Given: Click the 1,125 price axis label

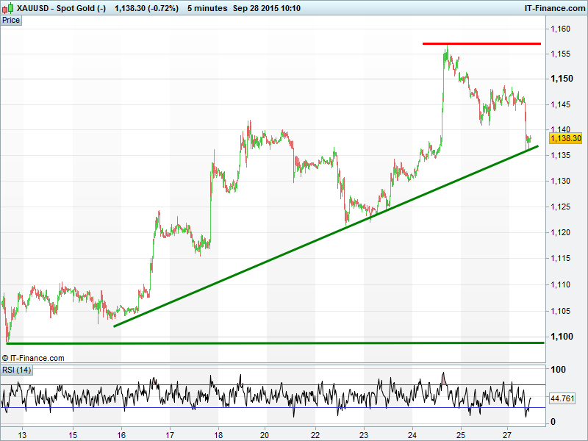Looking at the screenshot, I should point(560,207).
